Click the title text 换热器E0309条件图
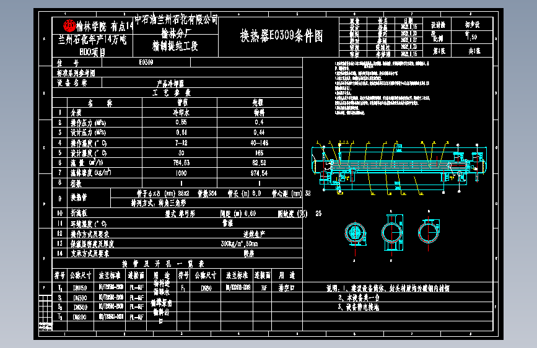This screenshot has height=348, width=537. pos(281,36)
